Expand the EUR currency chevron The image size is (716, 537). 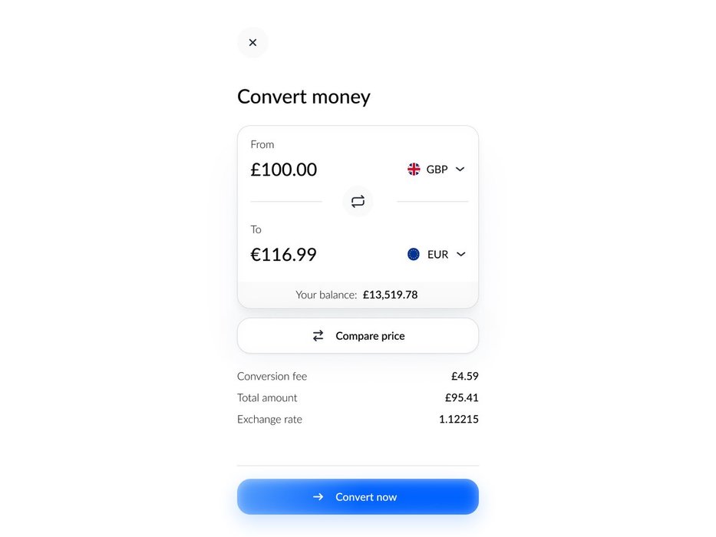pos(460,255)
